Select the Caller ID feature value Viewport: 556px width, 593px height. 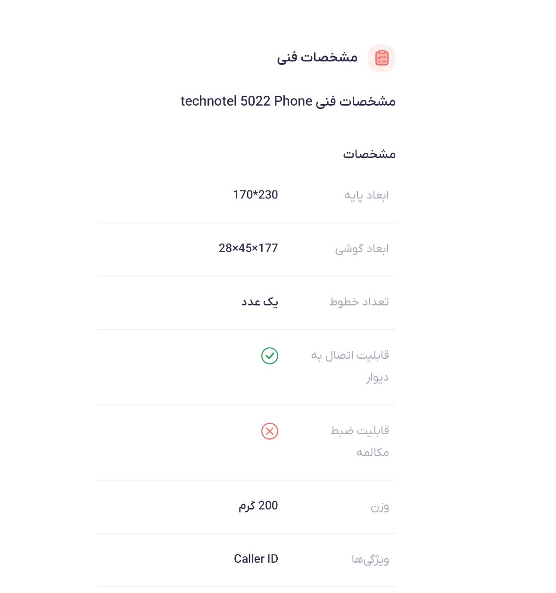pyautogui.click(x=256, y=559)
